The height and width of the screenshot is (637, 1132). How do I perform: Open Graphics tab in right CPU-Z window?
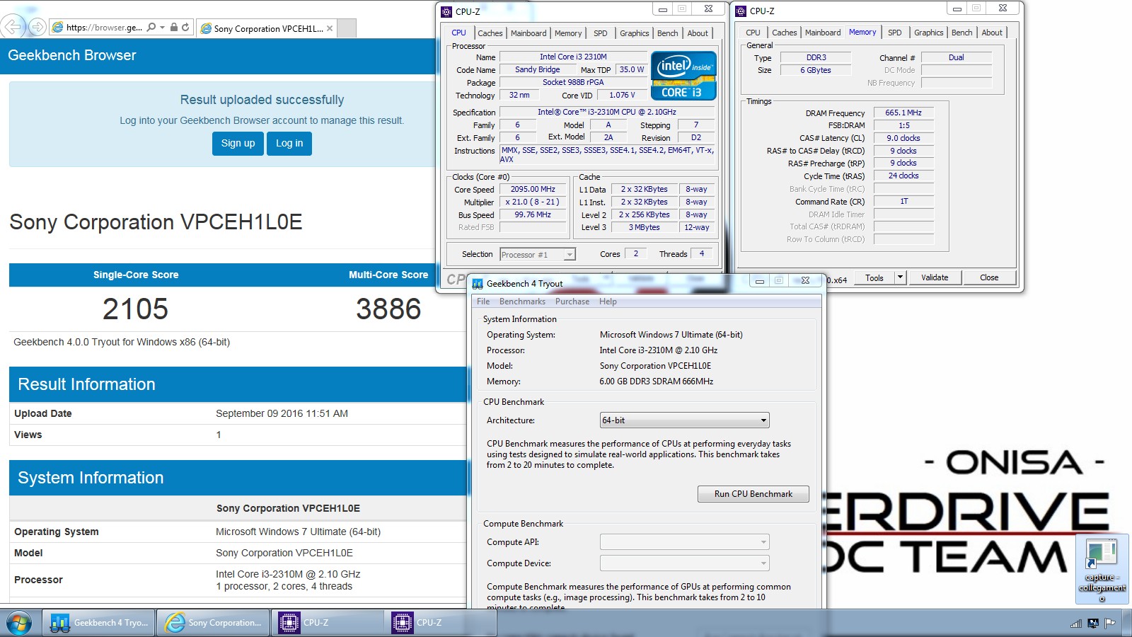928,33
